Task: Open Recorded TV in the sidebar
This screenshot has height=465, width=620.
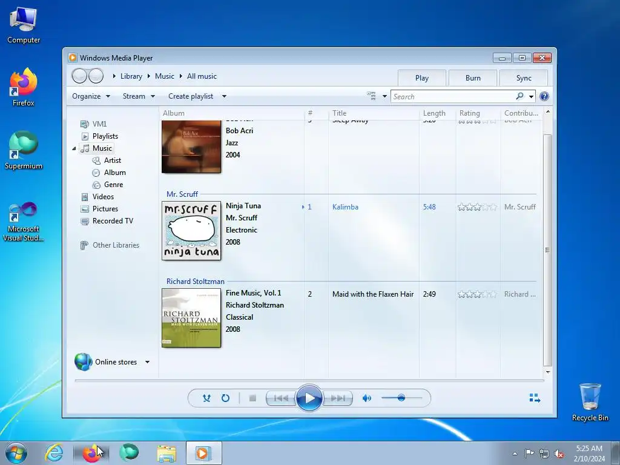Action: tap(113, 221)
